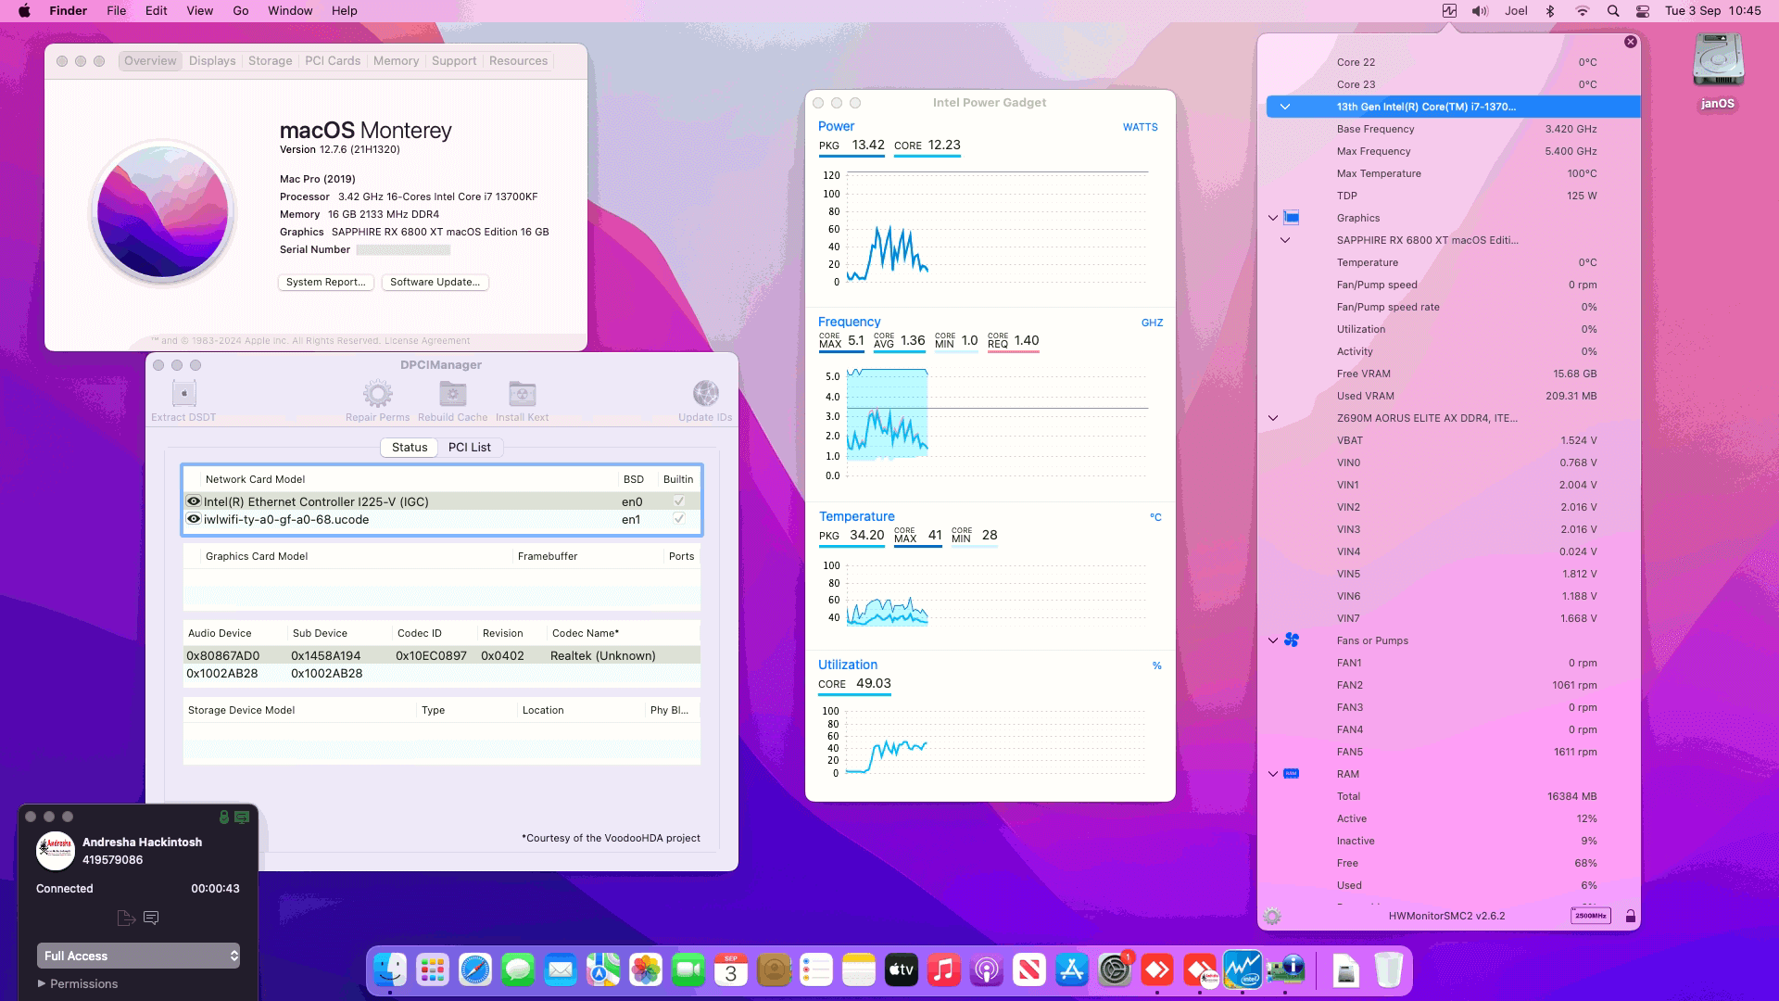The height and width of the screenshot is (1001, 1779).
Task: Switch to the PCI List tab
Action: point(470,447)
